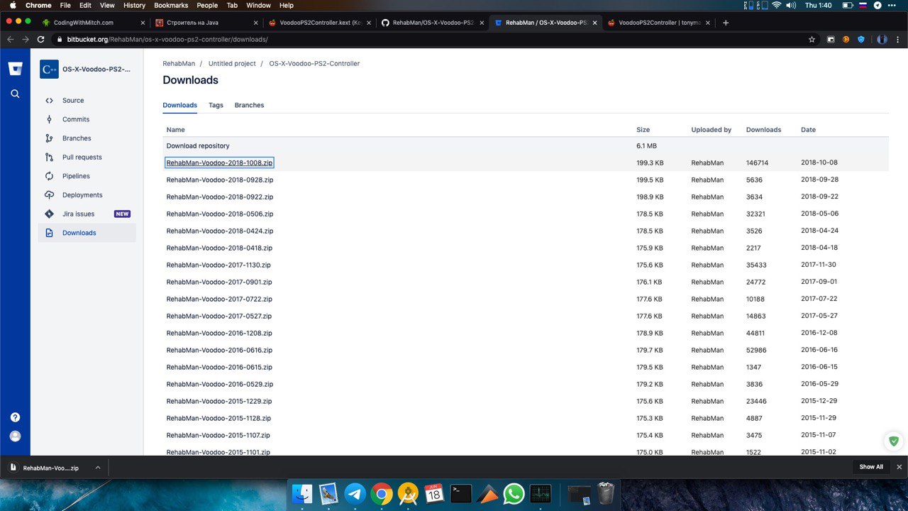This screenshot has height=511, width=908.
Task: Click RehabMan breadcrumb link
Action: click(x=179, y=64)
